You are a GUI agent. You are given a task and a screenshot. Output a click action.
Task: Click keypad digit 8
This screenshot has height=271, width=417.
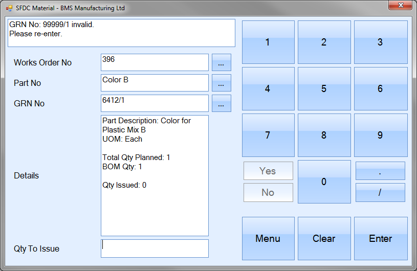[x=324, y=135]
